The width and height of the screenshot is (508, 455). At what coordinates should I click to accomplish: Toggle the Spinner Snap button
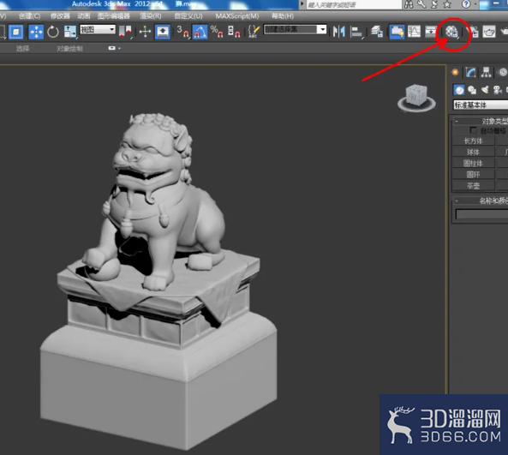(x=234, y=32)
